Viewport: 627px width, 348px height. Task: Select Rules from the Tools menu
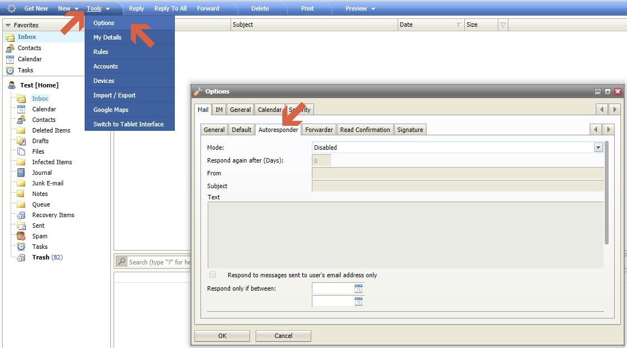pyautogui.click(x=101, y=52)
